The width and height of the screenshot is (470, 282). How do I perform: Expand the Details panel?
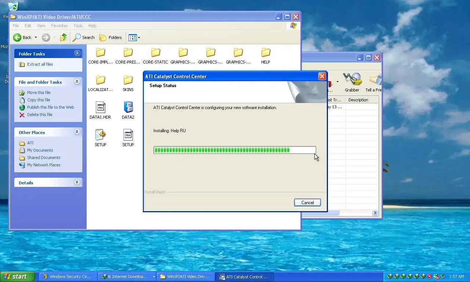77,182
